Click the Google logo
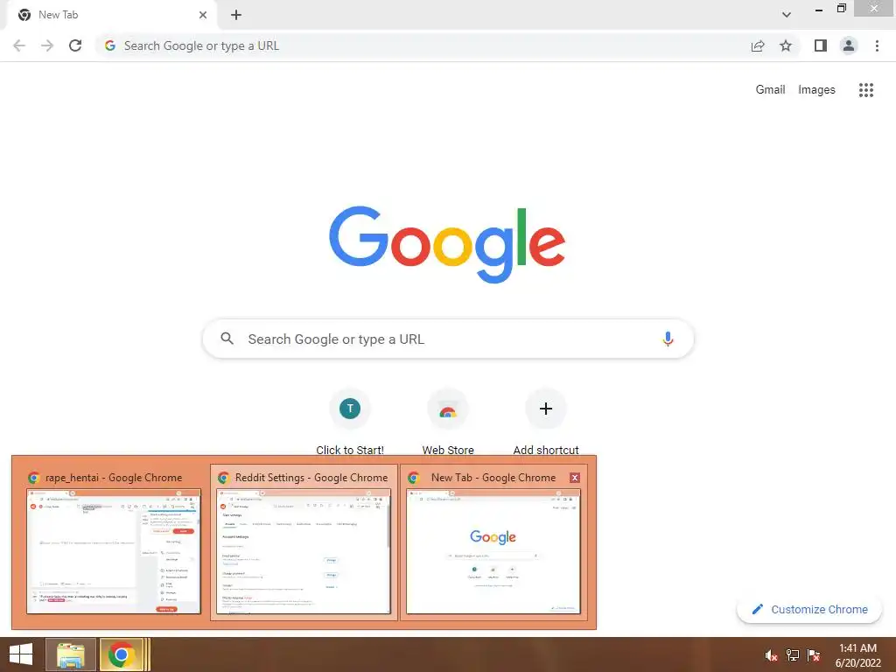The height and width of the screenshot is (672, 896). pyautogui.click(x=447, y=245)
